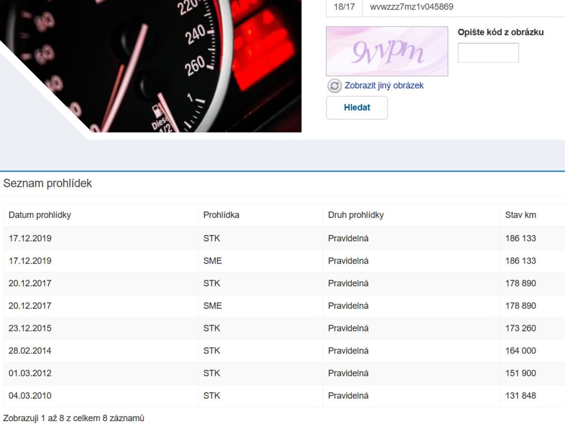The image size is (565, 427).
Task: Sort by the "Stav km" column header
Action: coord(520,215)
